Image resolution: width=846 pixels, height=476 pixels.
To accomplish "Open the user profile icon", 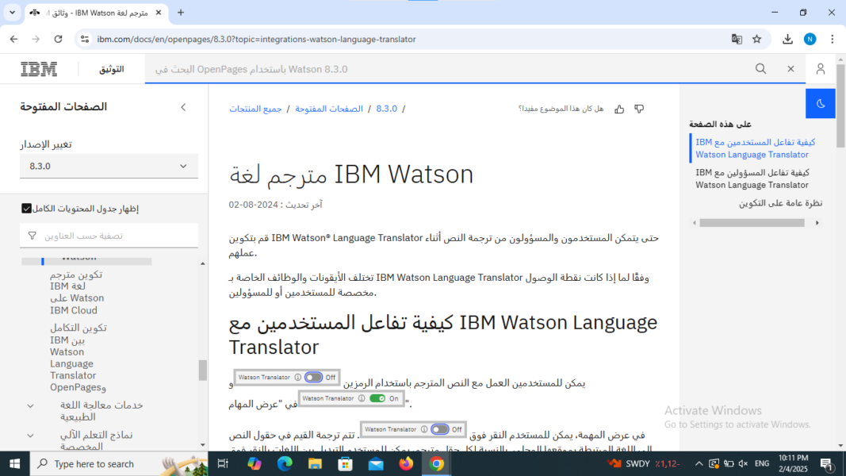I will 820,68.
